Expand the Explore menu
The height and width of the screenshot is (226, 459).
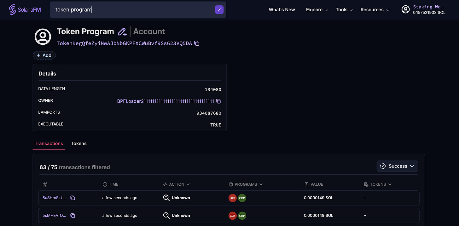coord(317,10)
